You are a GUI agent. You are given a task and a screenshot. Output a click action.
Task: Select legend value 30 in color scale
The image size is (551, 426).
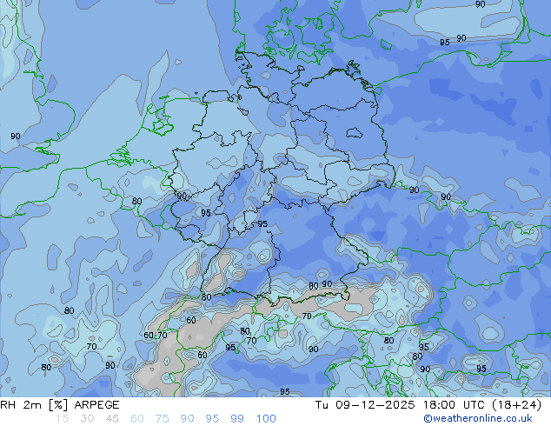pyautogui.click(x=87, y=419)
